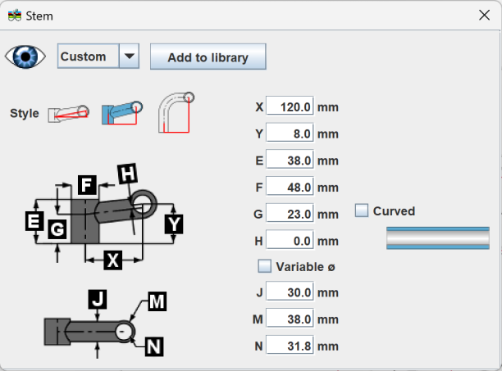Click the E label in the stem diagram
The image size is (502, 371).
coord(34,221)
